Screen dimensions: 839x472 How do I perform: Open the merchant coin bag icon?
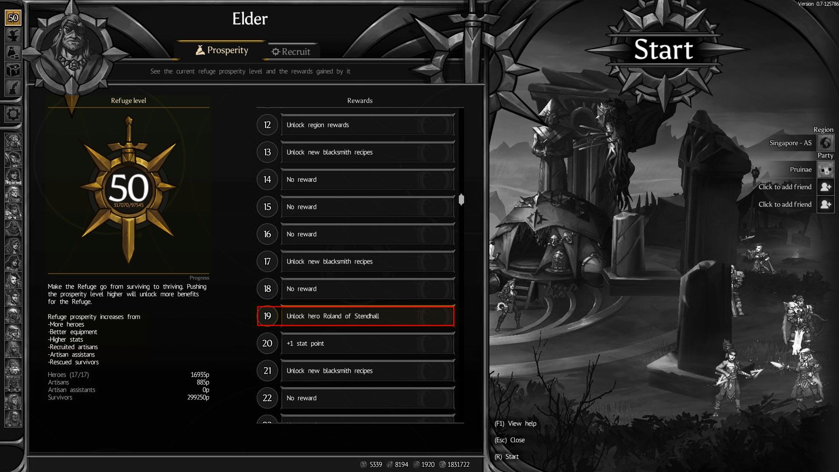tap(13, 52)
